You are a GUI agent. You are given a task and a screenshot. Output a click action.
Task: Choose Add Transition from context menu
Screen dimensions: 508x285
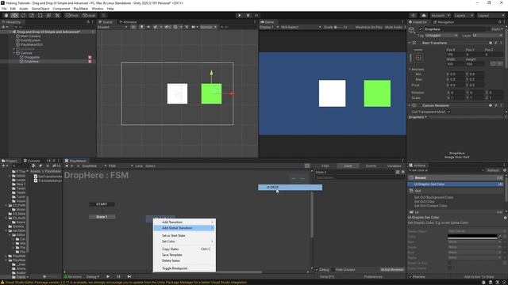click(x=184, y=222)
